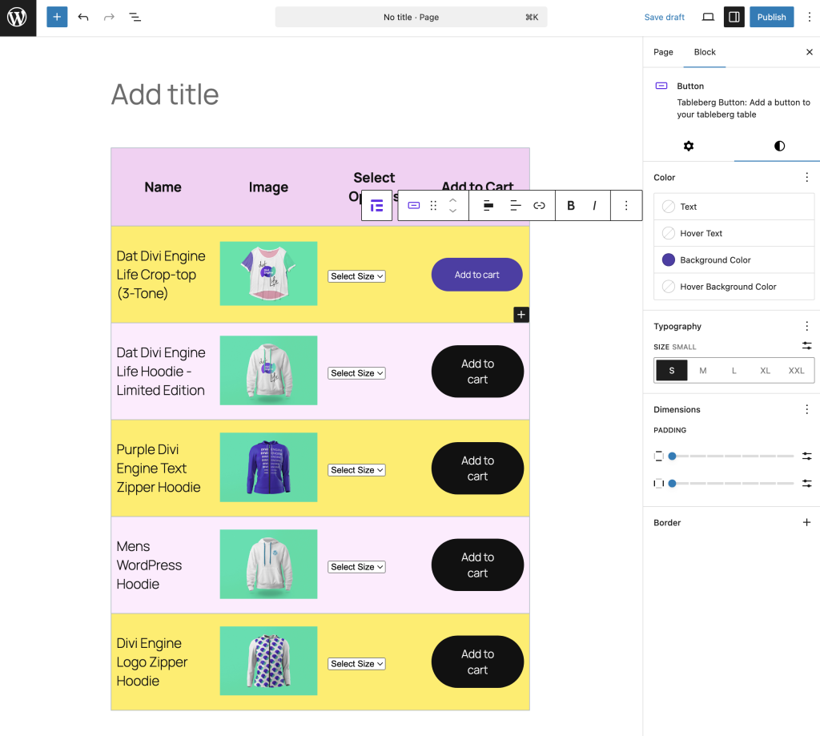Click Add to cart for Mens WordPress Hoodie

pyautogui.click(x=477, y=565)
